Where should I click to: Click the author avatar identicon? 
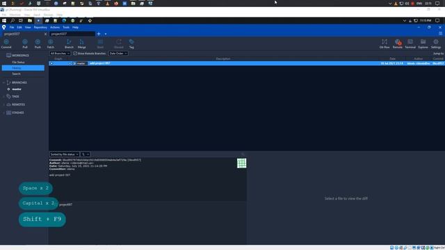click(x=241, y=163)
